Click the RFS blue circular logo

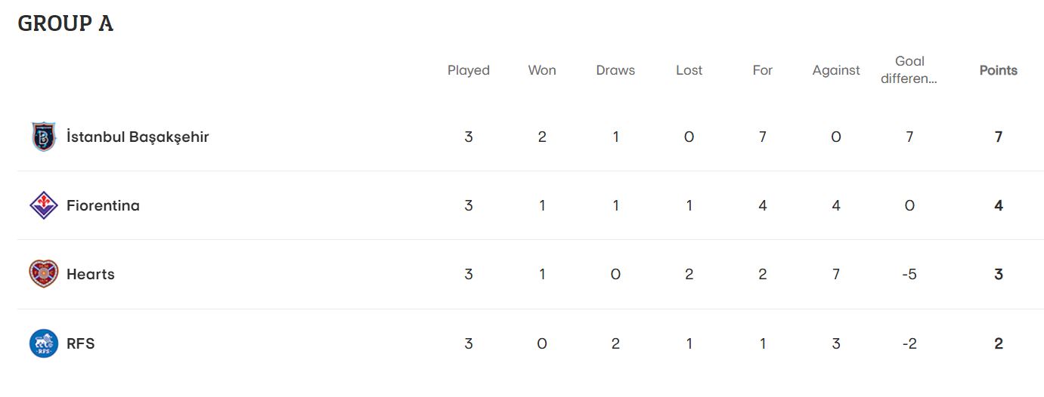44,343
